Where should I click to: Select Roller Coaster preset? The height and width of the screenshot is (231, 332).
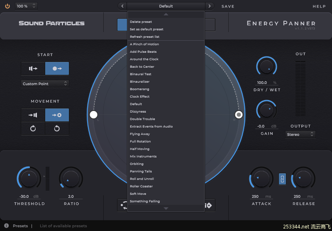(x=166, y=186)
